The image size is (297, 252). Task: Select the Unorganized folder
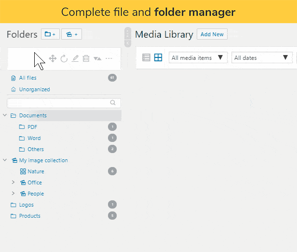[x=34, y=89]
